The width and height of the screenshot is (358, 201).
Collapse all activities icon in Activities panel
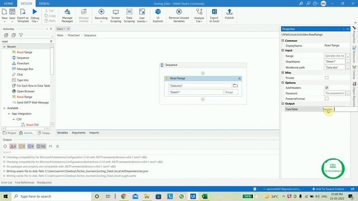point(13,35)
